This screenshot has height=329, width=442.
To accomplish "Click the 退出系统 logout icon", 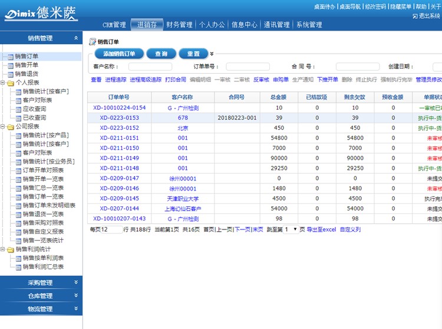I will tap(415, 16).
